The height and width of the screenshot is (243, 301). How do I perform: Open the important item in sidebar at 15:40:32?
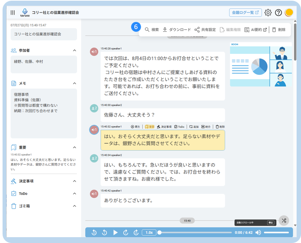click(43, 162)
